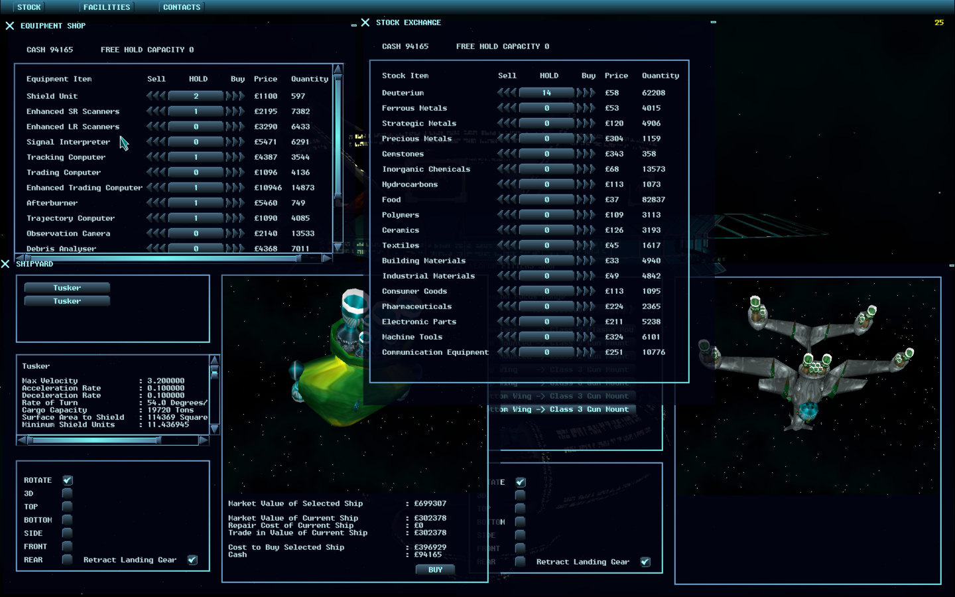Screen dimensions: 955x597
Task: Close the Shipyard window
Action: (5, 264)
